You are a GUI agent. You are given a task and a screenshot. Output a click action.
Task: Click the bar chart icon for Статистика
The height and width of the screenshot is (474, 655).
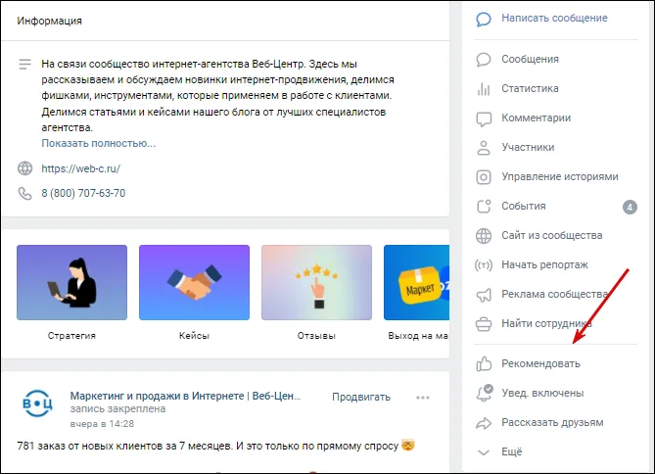tap(484, 88)
